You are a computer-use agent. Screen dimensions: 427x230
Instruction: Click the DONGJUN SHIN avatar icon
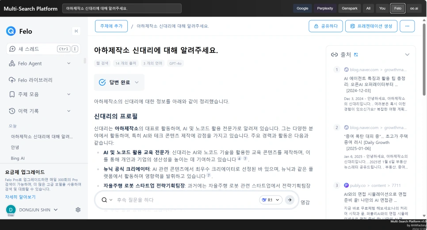(11, 210)
